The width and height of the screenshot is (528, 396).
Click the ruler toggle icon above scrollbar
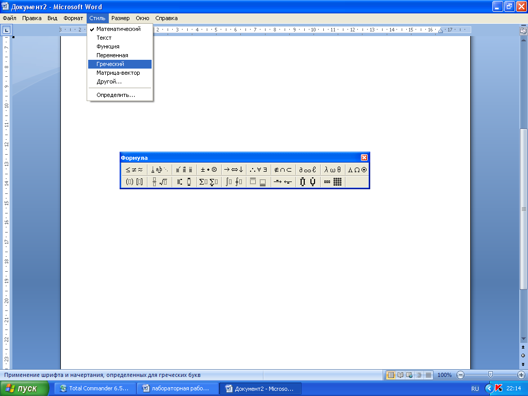pos(523,30)
